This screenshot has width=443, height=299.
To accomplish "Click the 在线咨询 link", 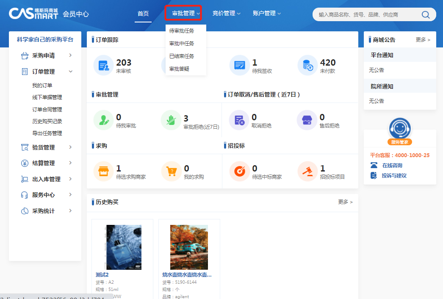I will coord(392,166).
